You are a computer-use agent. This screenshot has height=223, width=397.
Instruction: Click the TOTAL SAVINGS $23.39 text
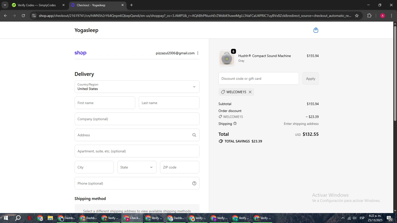point(243,141)
